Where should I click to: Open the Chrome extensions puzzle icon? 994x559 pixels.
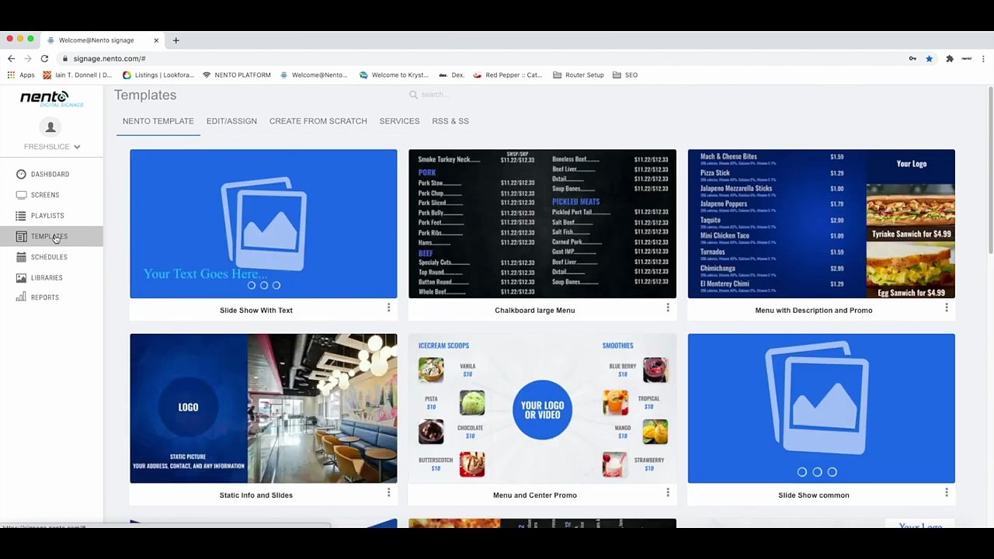[x=949, y=58]
